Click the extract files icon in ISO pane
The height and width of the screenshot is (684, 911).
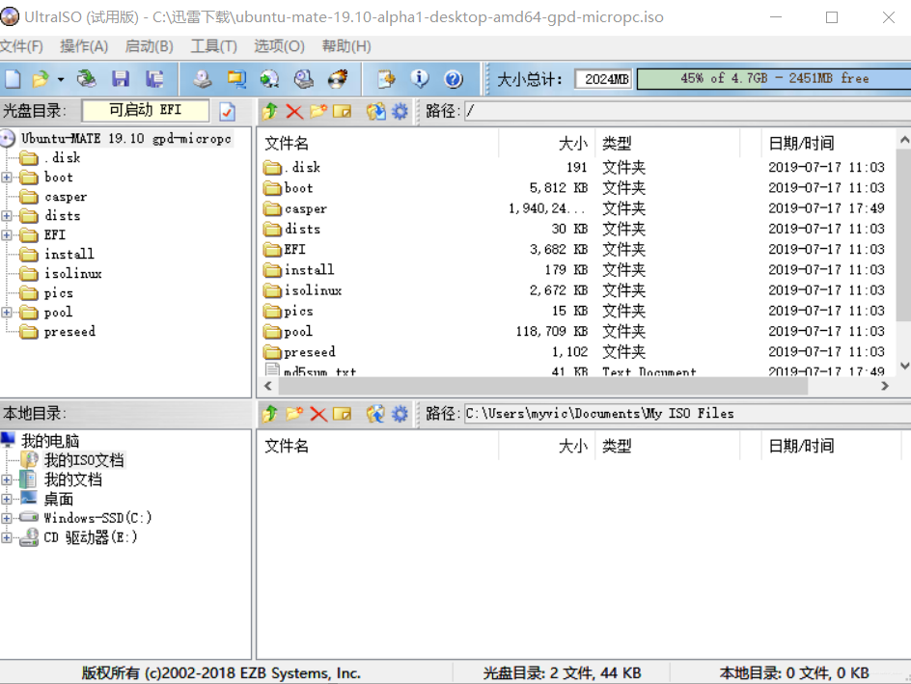(x=376, y=112)
